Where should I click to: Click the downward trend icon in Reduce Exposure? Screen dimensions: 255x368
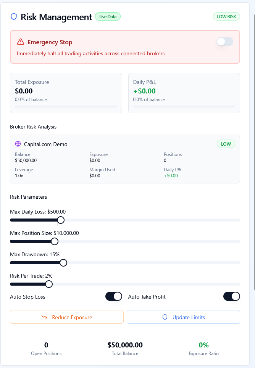(44, 317)
